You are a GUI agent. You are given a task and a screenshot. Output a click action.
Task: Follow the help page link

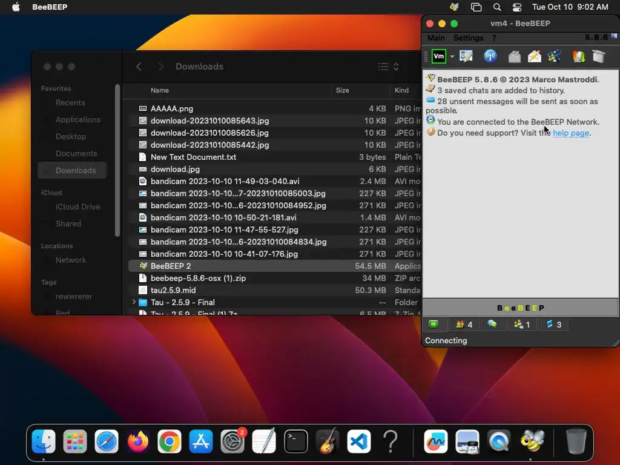pos(570,133)
